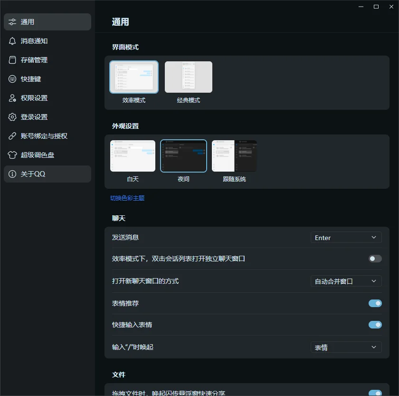Close the QQ settings window
This screenshot has height=396, width=399.
pos(391,7)
